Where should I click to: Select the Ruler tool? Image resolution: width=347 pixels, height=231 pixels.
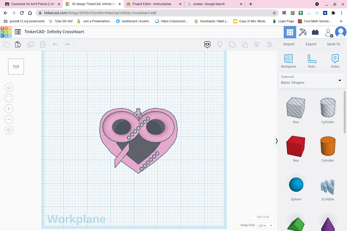(x=312, y=61)
